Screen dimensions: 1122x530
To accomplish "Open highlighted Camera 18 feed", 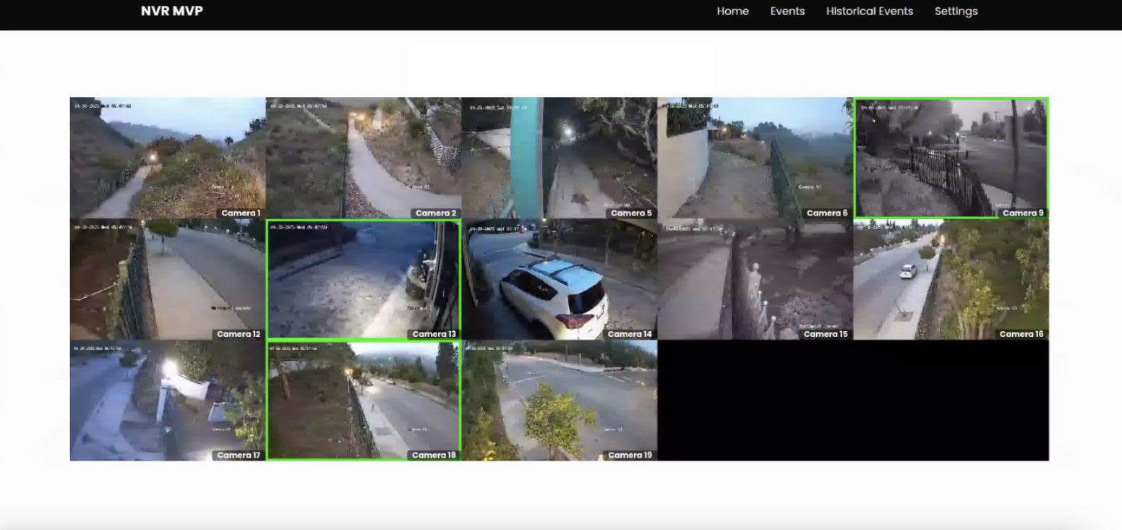I will (x=364, y=401).
